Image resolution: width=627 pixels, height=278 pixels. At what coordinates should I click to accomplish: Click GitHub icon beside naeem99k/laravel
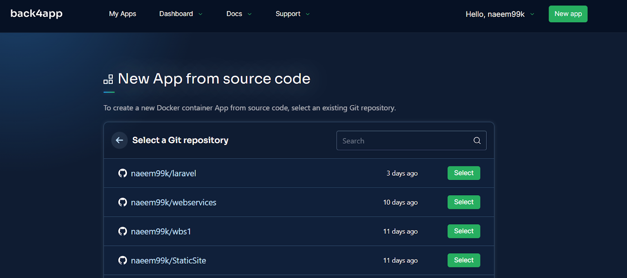point(123,173)
